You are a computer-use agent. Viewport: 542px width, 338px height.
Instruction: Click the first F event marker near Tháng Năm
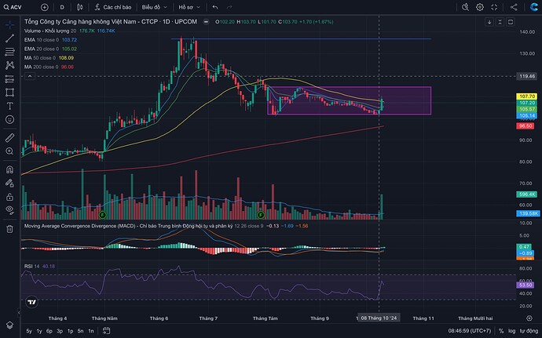(x=102, y=215)
